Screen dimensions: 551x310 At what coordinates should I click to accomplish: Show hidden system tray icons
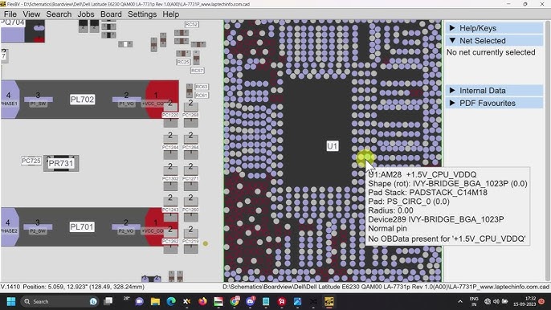point(460,301)
